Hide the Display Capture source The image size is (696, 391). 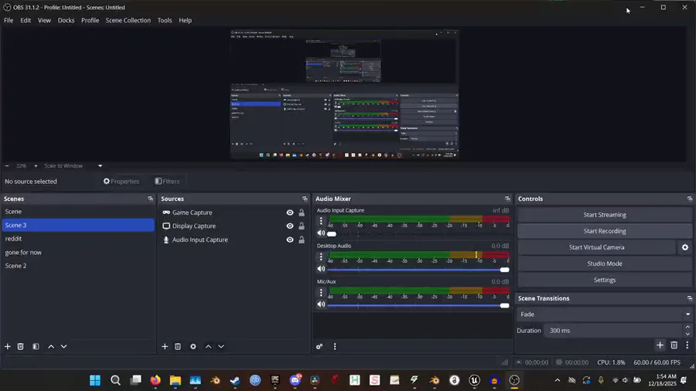pos(290,226)
